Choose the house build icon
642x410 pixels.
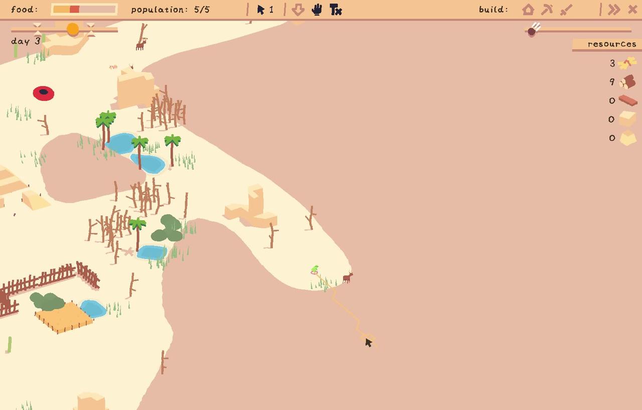[x=528, y=10]
